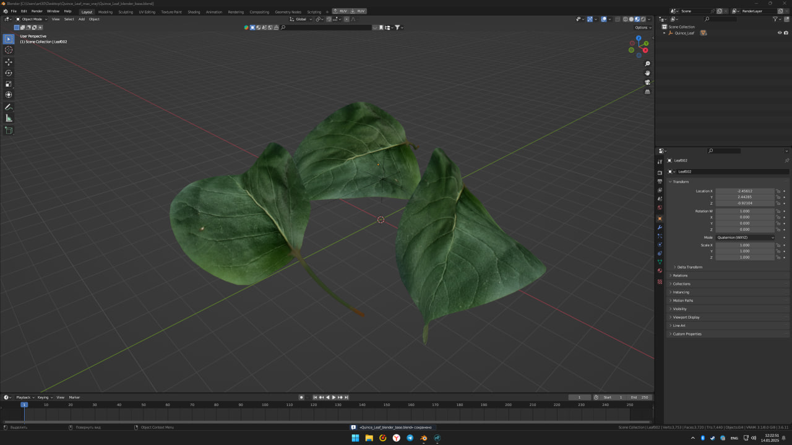Lock the Location X value
This screenshot has width=792, height=445.
(778, 191)
